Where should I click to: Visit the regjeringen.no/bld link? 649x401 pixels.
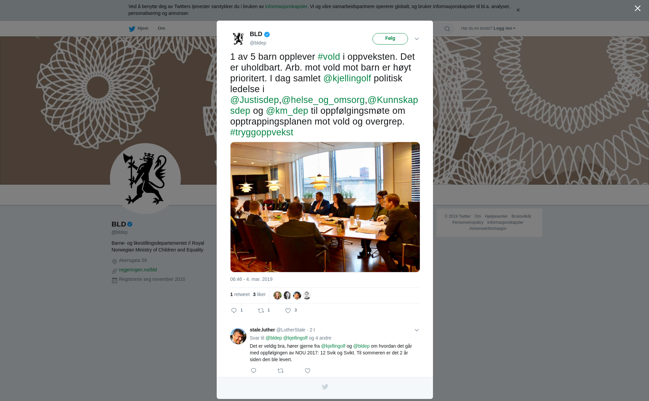[138, 270]
